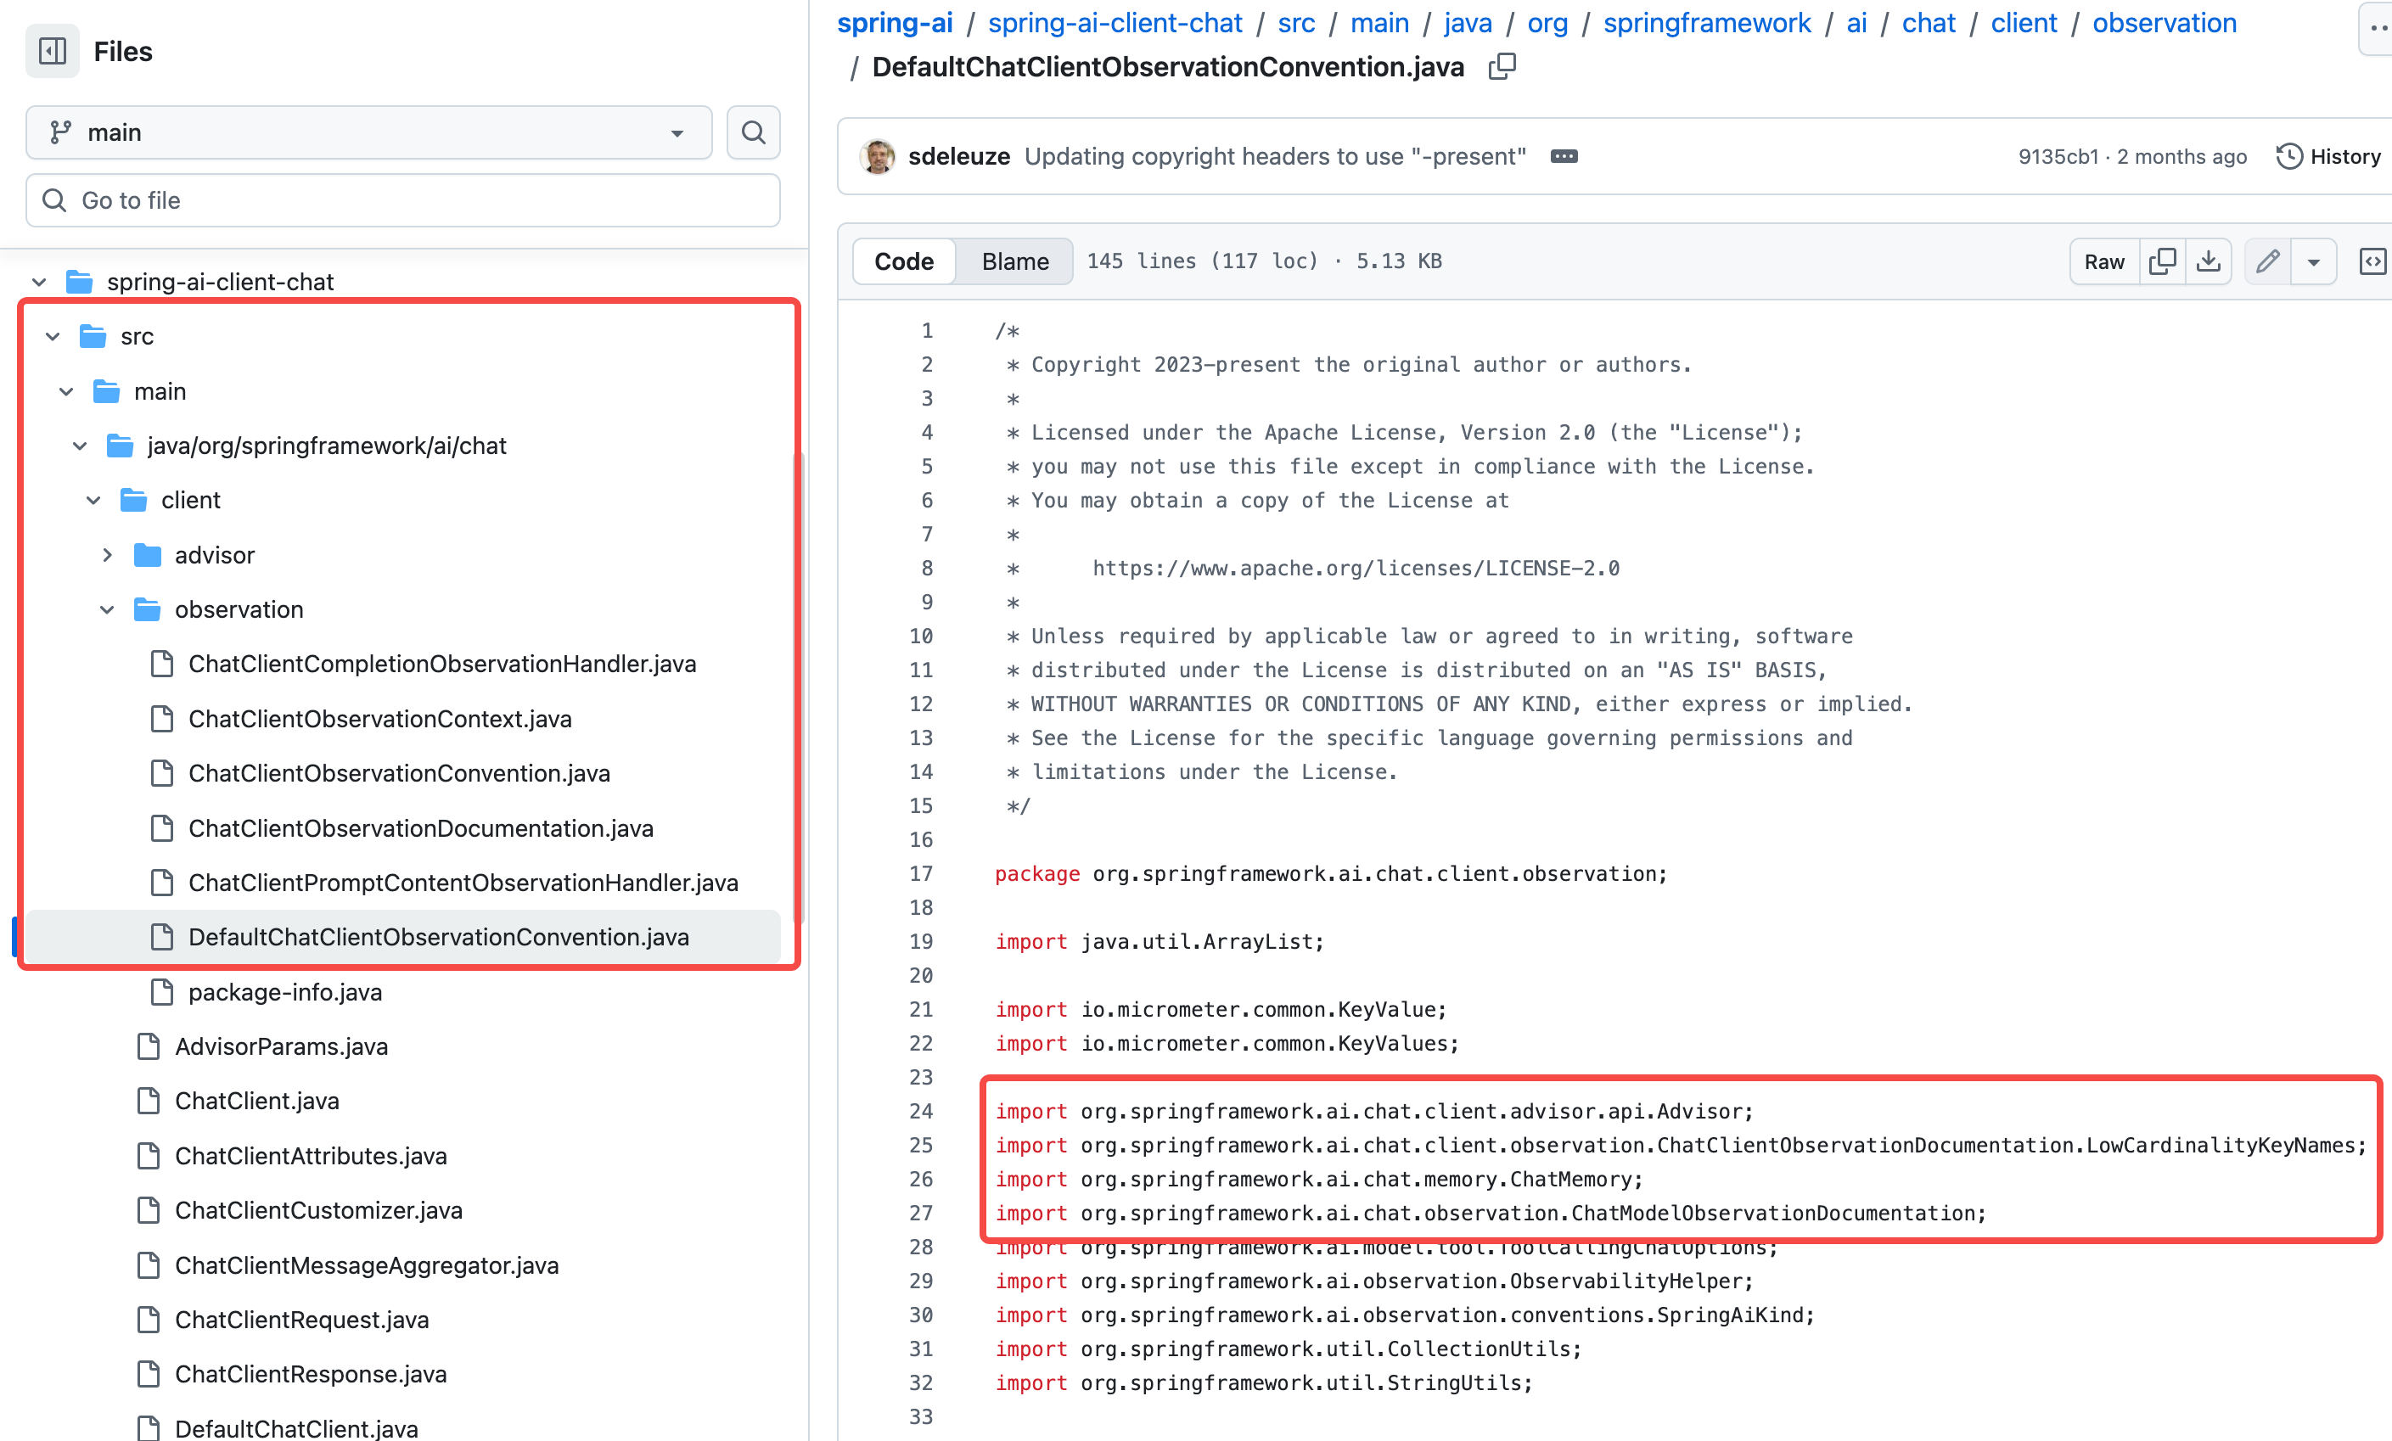Screen dimensions: 2392x1441
Task: Select code line number 24
Action: pos(920,1111)
